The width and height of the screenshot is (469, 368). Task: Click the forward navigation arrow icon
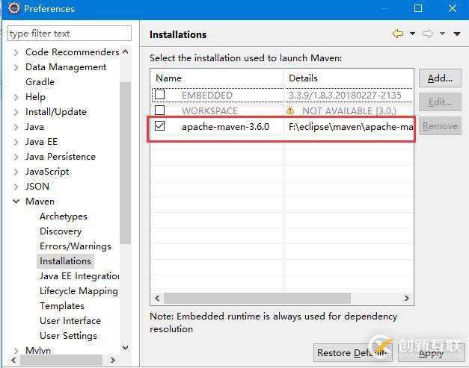[x=428, y=34]
